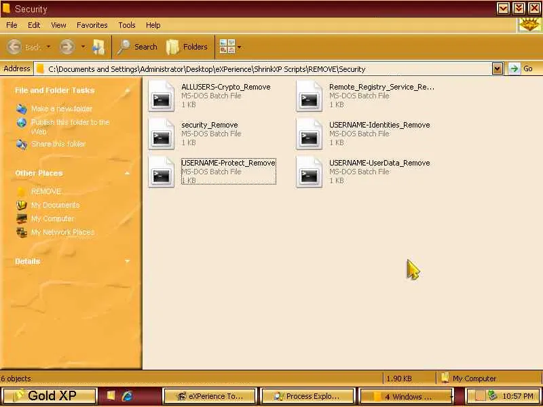Click the address bar path field
Image resolution: width=543 pixels, height=407 pixels.
(263, 69)
